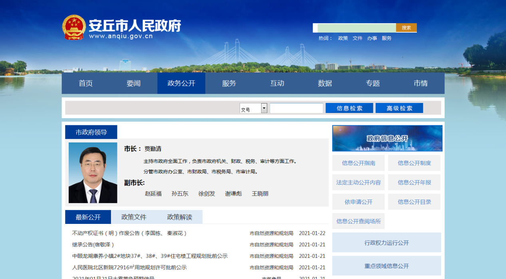Click the 市政府领导 section header
Viewport: 506px width, 279px height.
pos(91,132)
